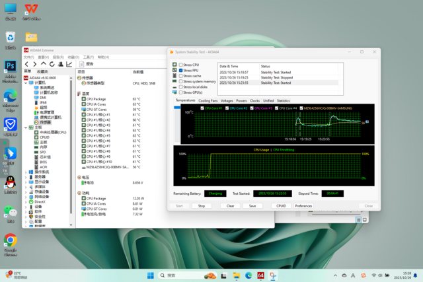Click the Preferences button

coord(303,206)
